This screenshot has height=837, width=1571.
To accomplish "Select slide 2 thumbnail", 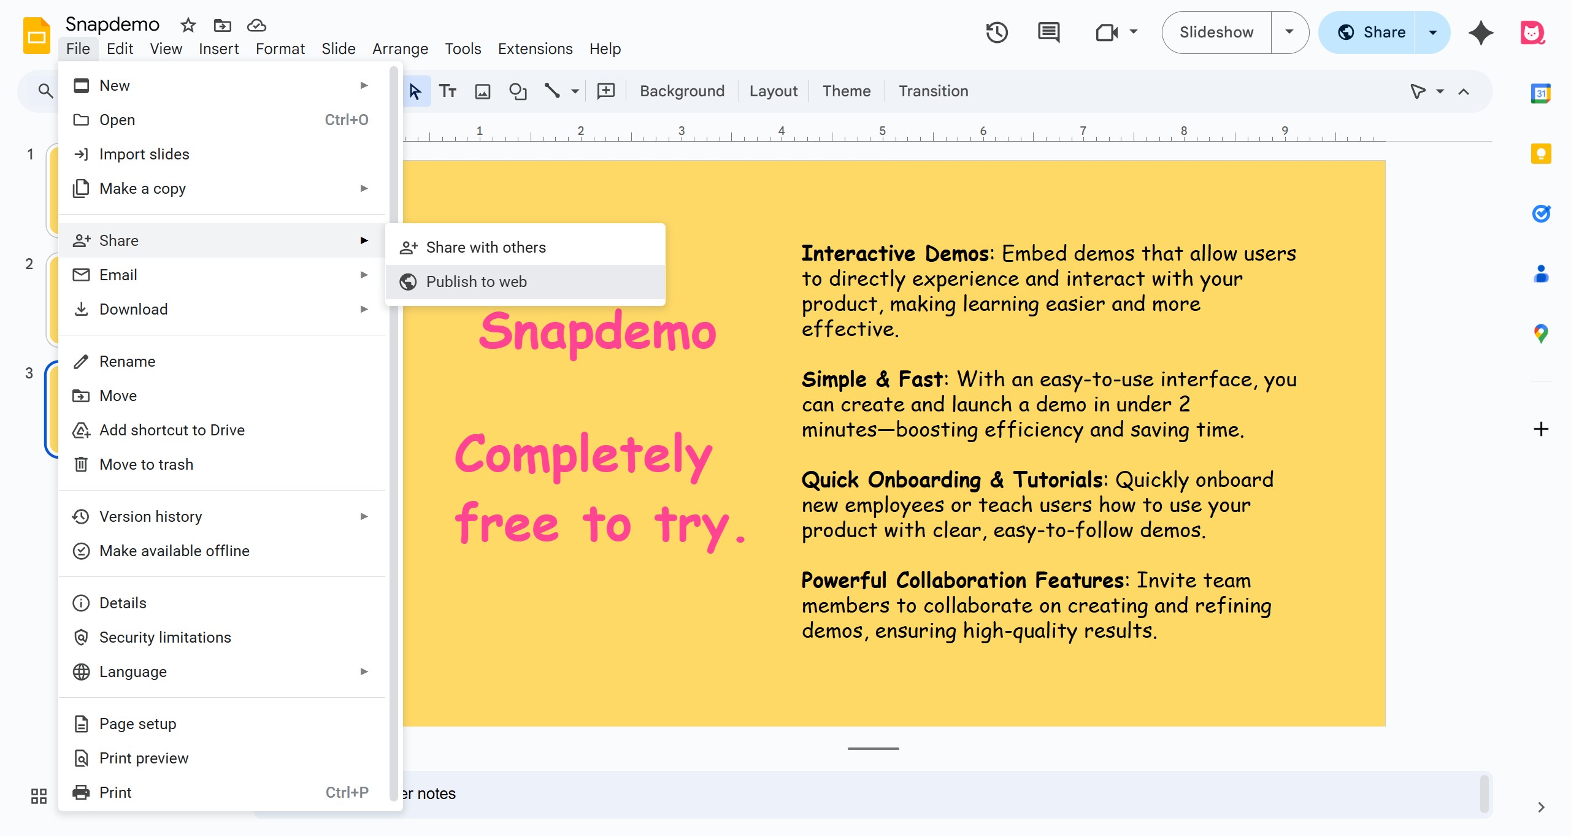I will tap(53, 300).
